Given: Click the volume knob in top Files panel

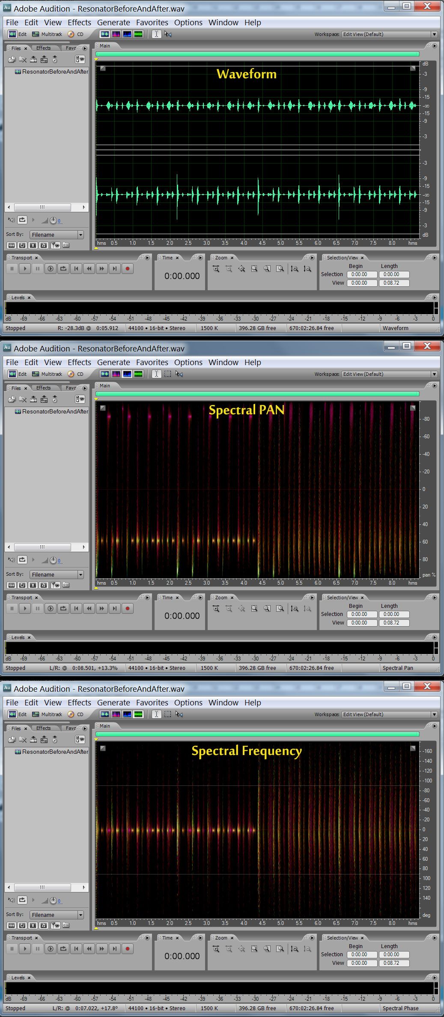Looking at the screenshot, I should pyautogui.click(x=53, y=220).
